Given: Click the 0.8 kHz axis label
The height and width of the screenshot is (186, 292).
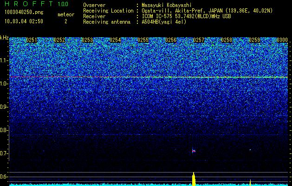Looking at the screenshot, I should 4,130.
